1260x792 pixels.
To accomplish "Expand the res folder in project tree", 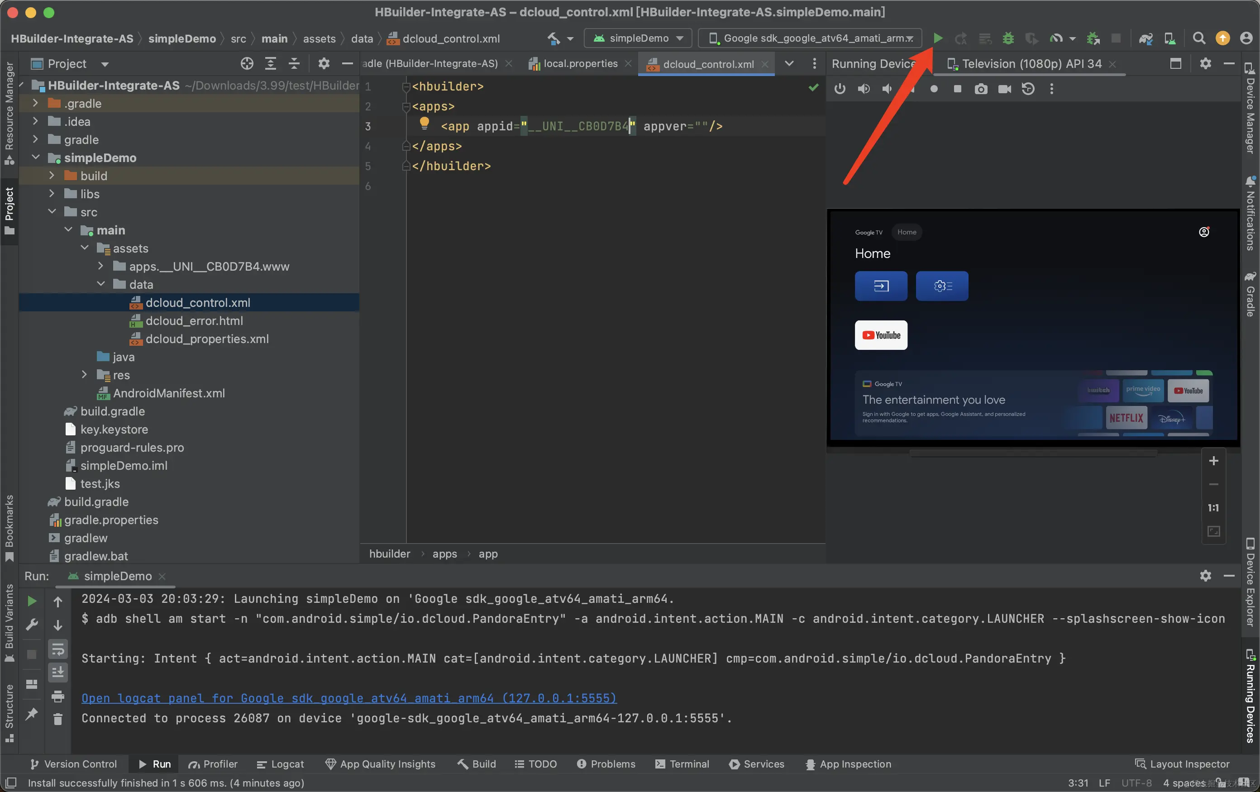I will 84,375.
